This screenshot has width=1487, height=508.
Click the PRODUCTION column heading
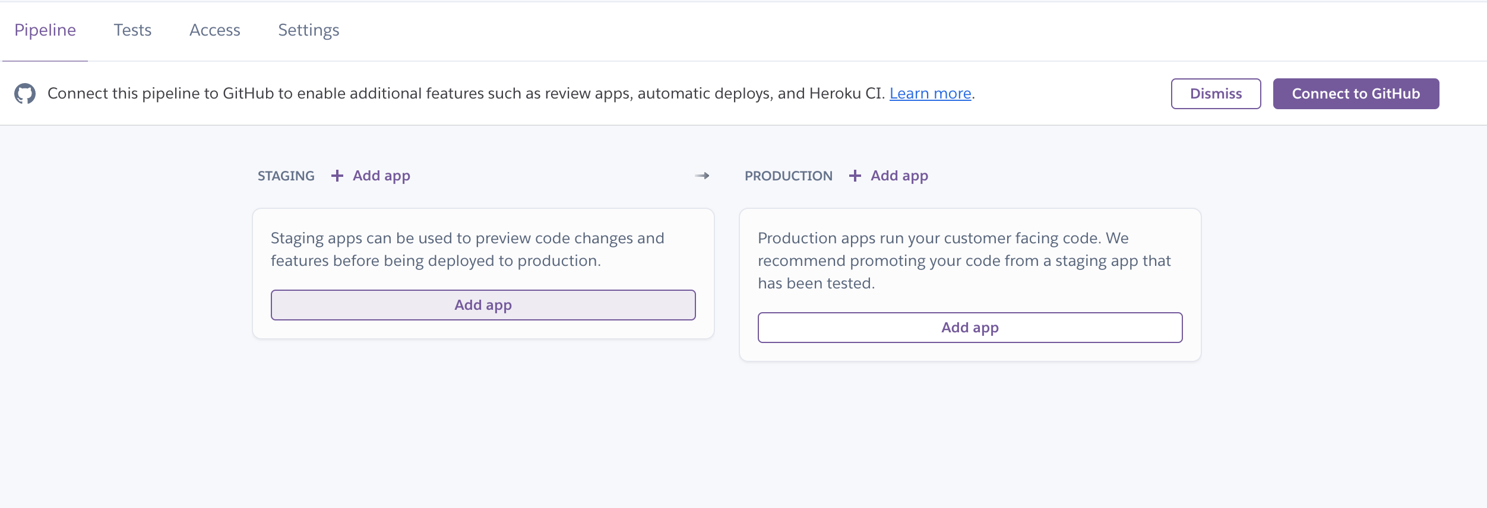click(789, 176)
